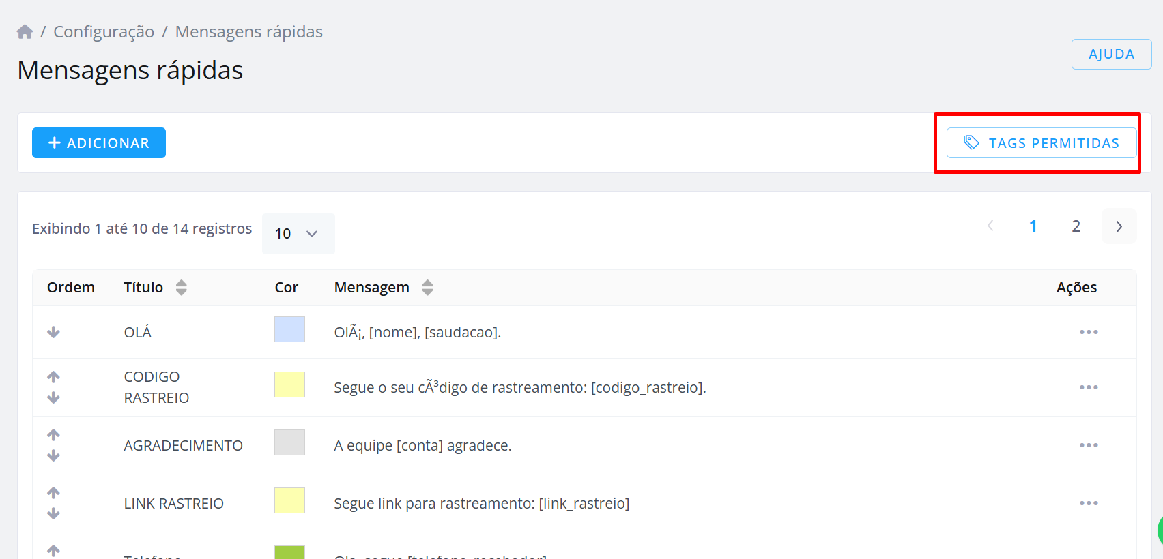Add a new quick message with ADICIONAR
Viewport: 1163px width, 559px height.
coord(99,142)
